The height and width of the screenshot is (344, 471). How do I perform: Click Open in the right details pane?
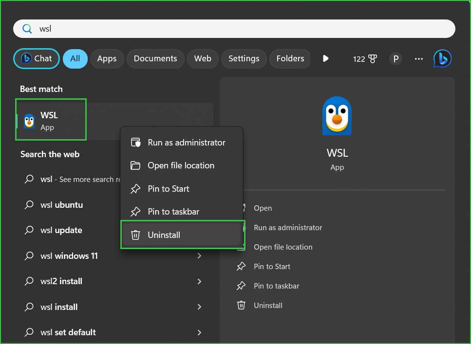(x=263, y=208)
